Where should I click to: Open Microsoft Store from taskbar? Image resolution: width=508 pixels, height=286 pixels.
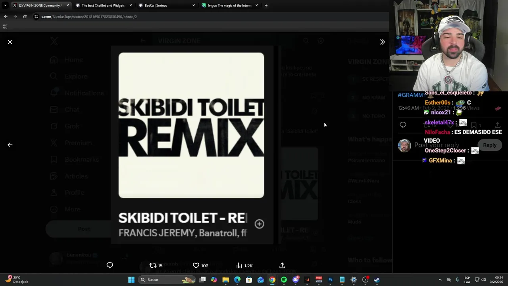click(x=249, y=280)
